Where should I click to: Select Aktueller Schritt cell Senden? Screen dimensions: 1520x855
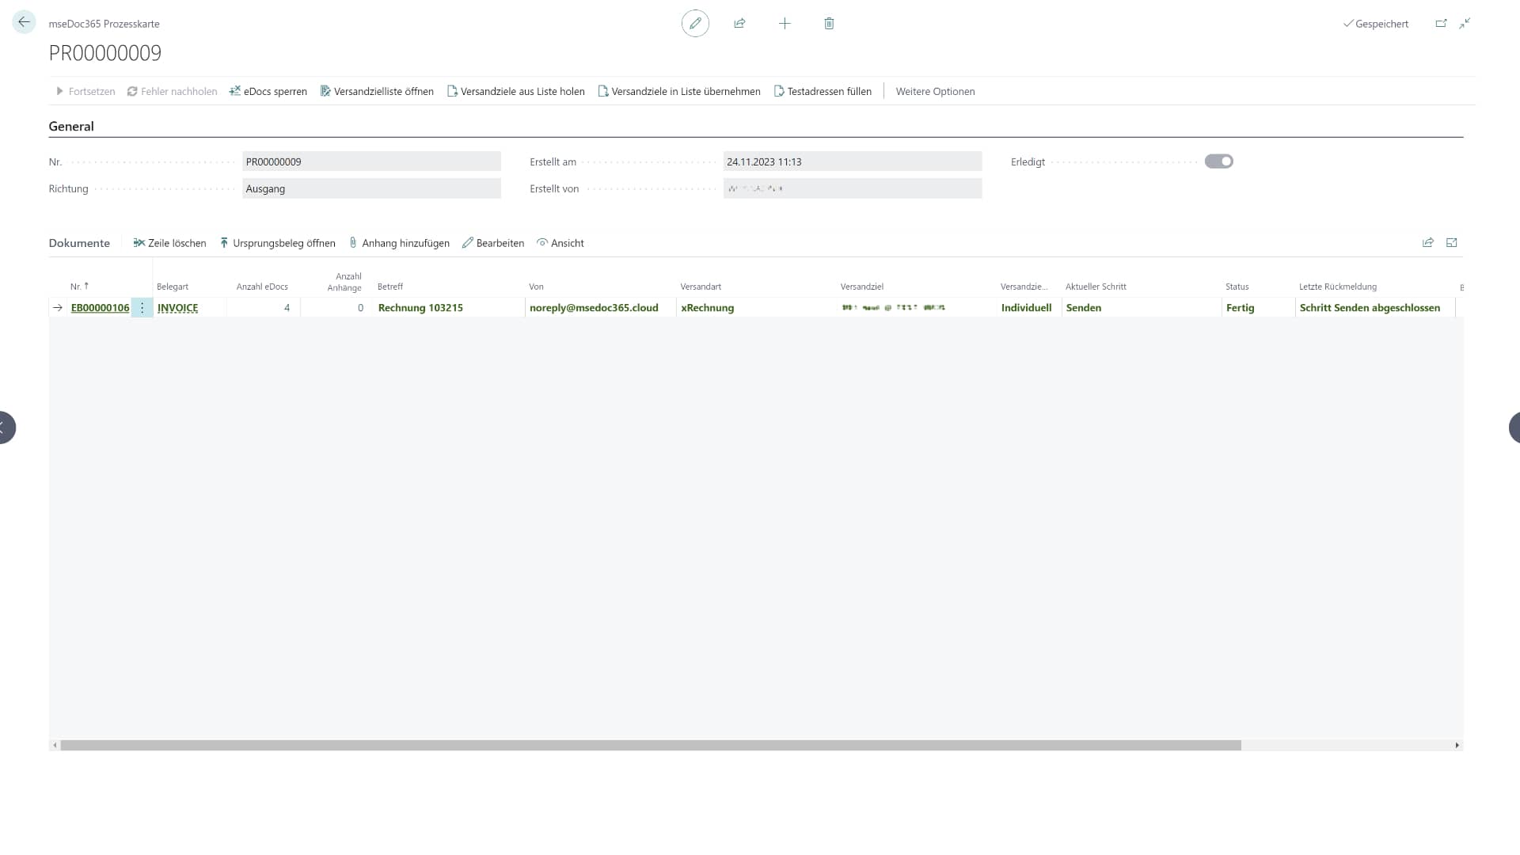click(1142, 308)
